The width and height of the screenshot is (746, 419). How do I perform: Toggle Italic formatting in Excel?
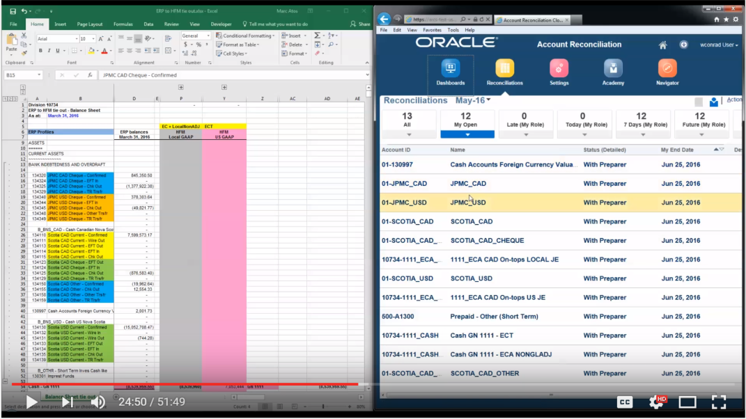(49, 51)
